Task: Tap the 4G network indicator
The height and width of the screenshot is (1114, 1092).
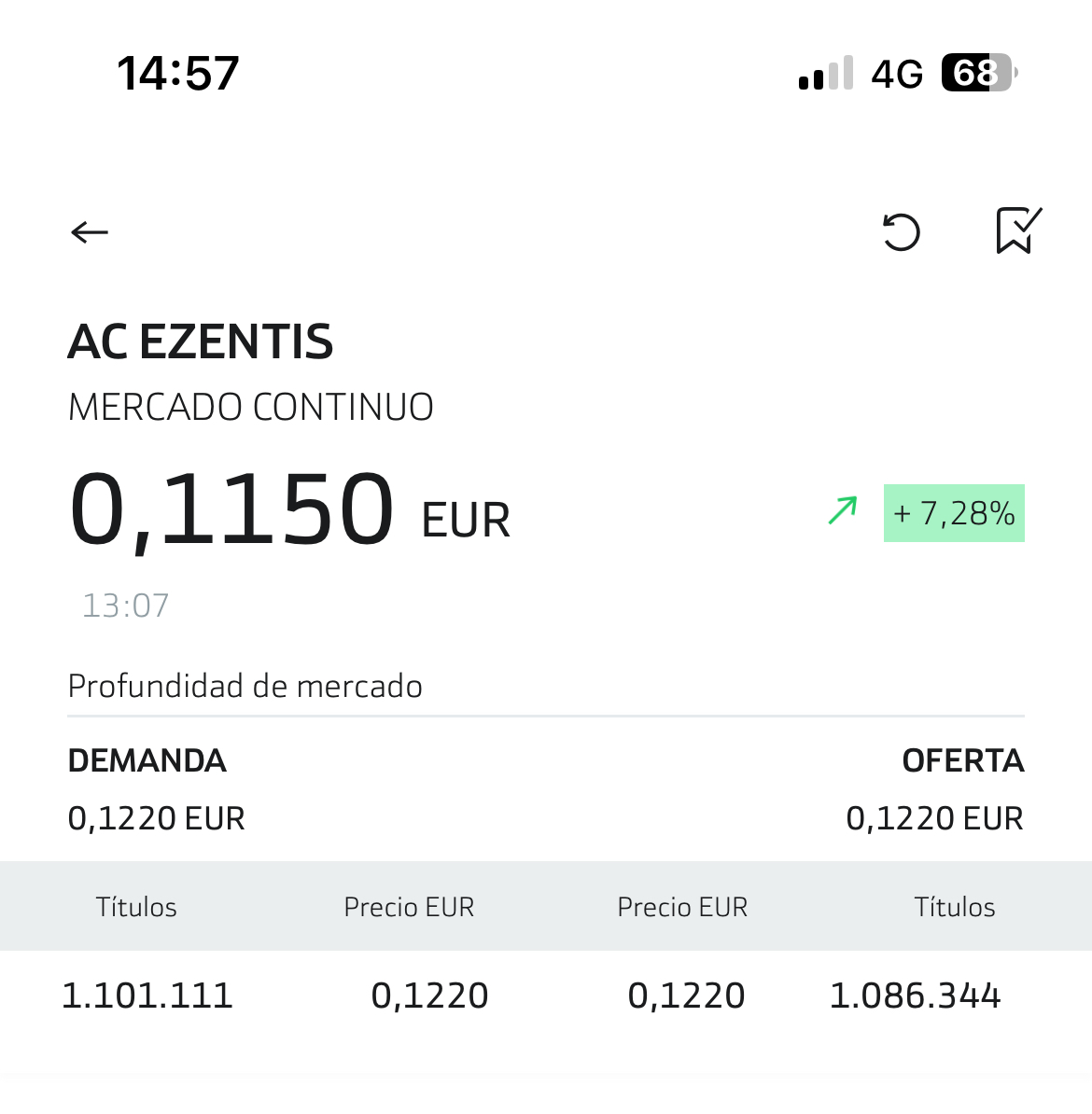Action: click(897, 74)
